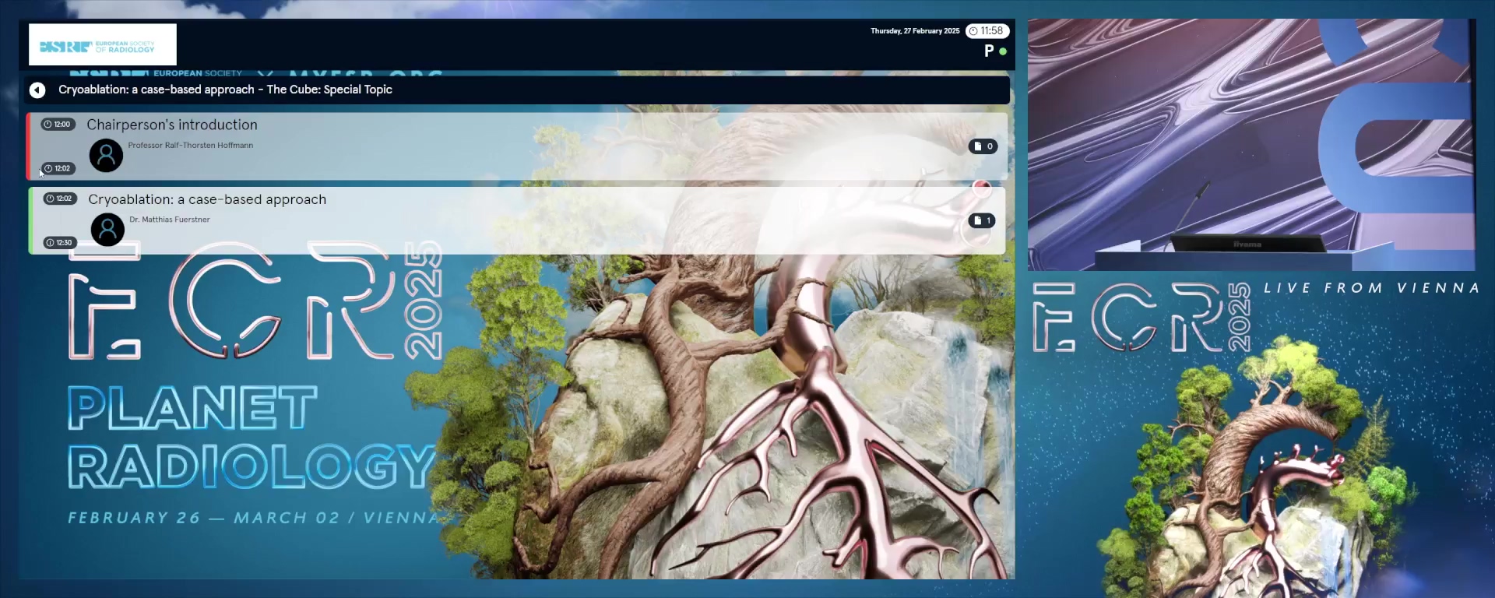Click the PLANET RADIOLOGY heading
The height and width of the screenshot is (598, 1495).
[x=251, y=438]
